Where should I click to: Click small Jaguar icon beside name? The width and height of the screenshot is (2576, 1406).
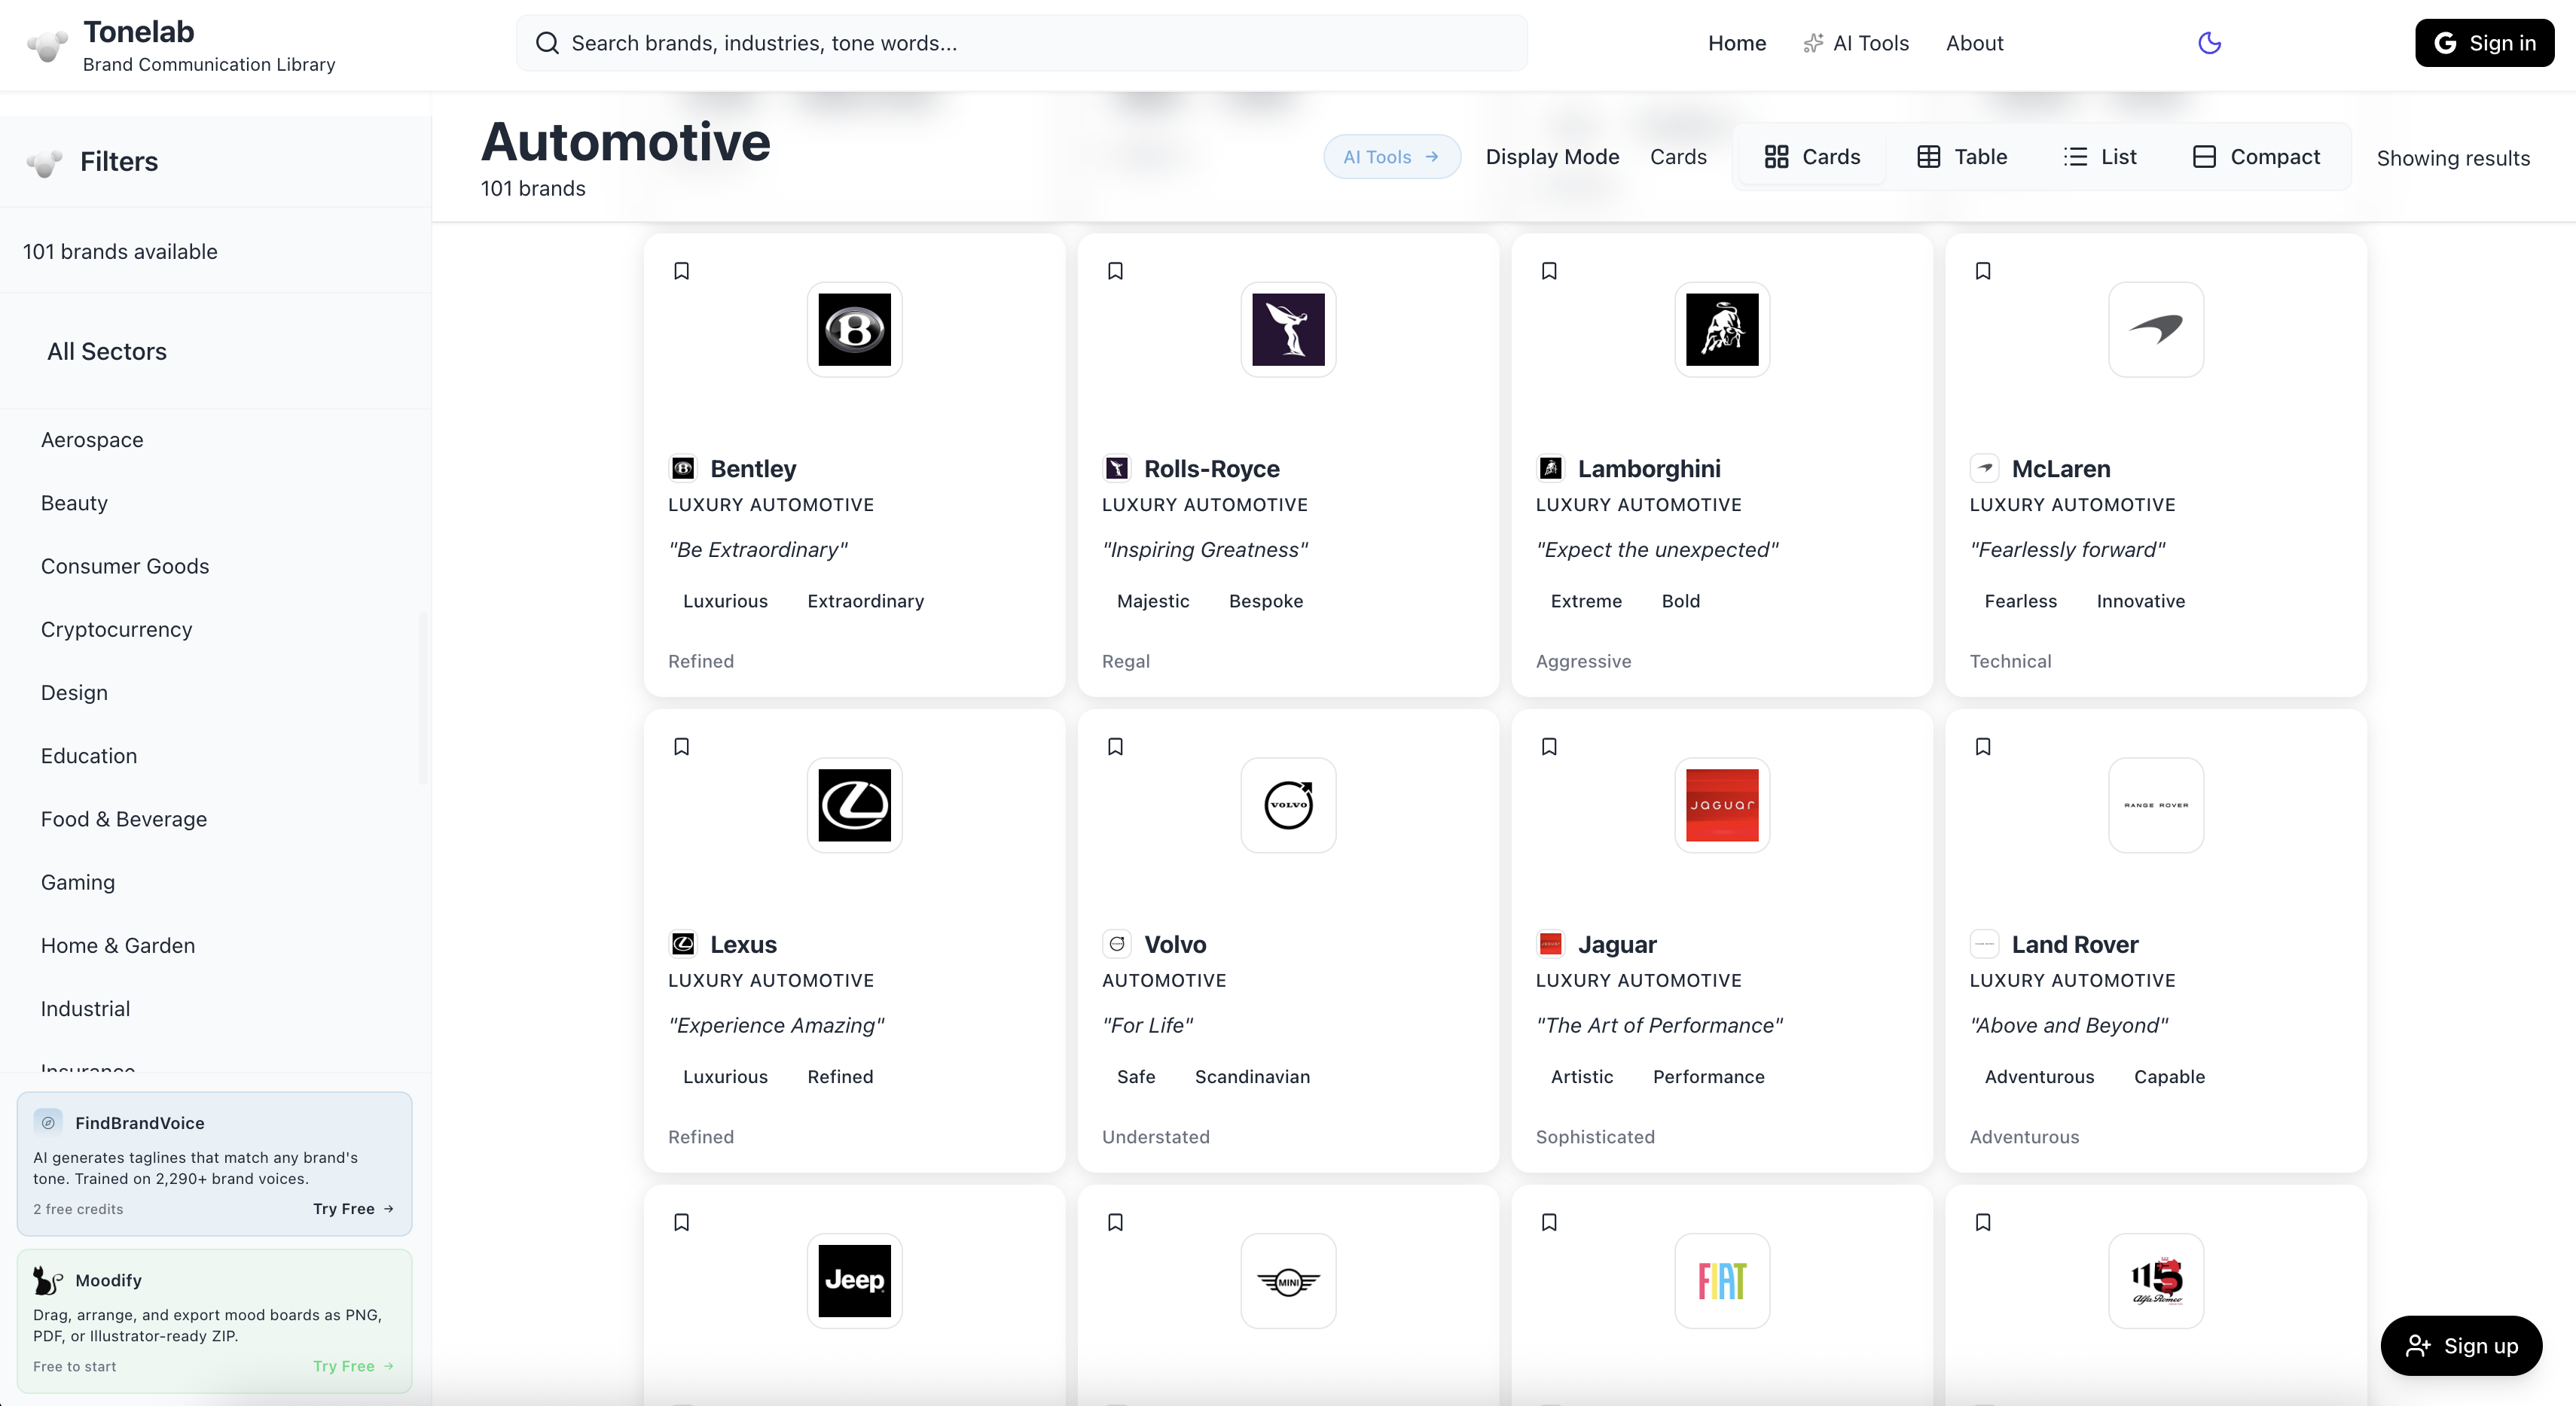[1551, 943]
